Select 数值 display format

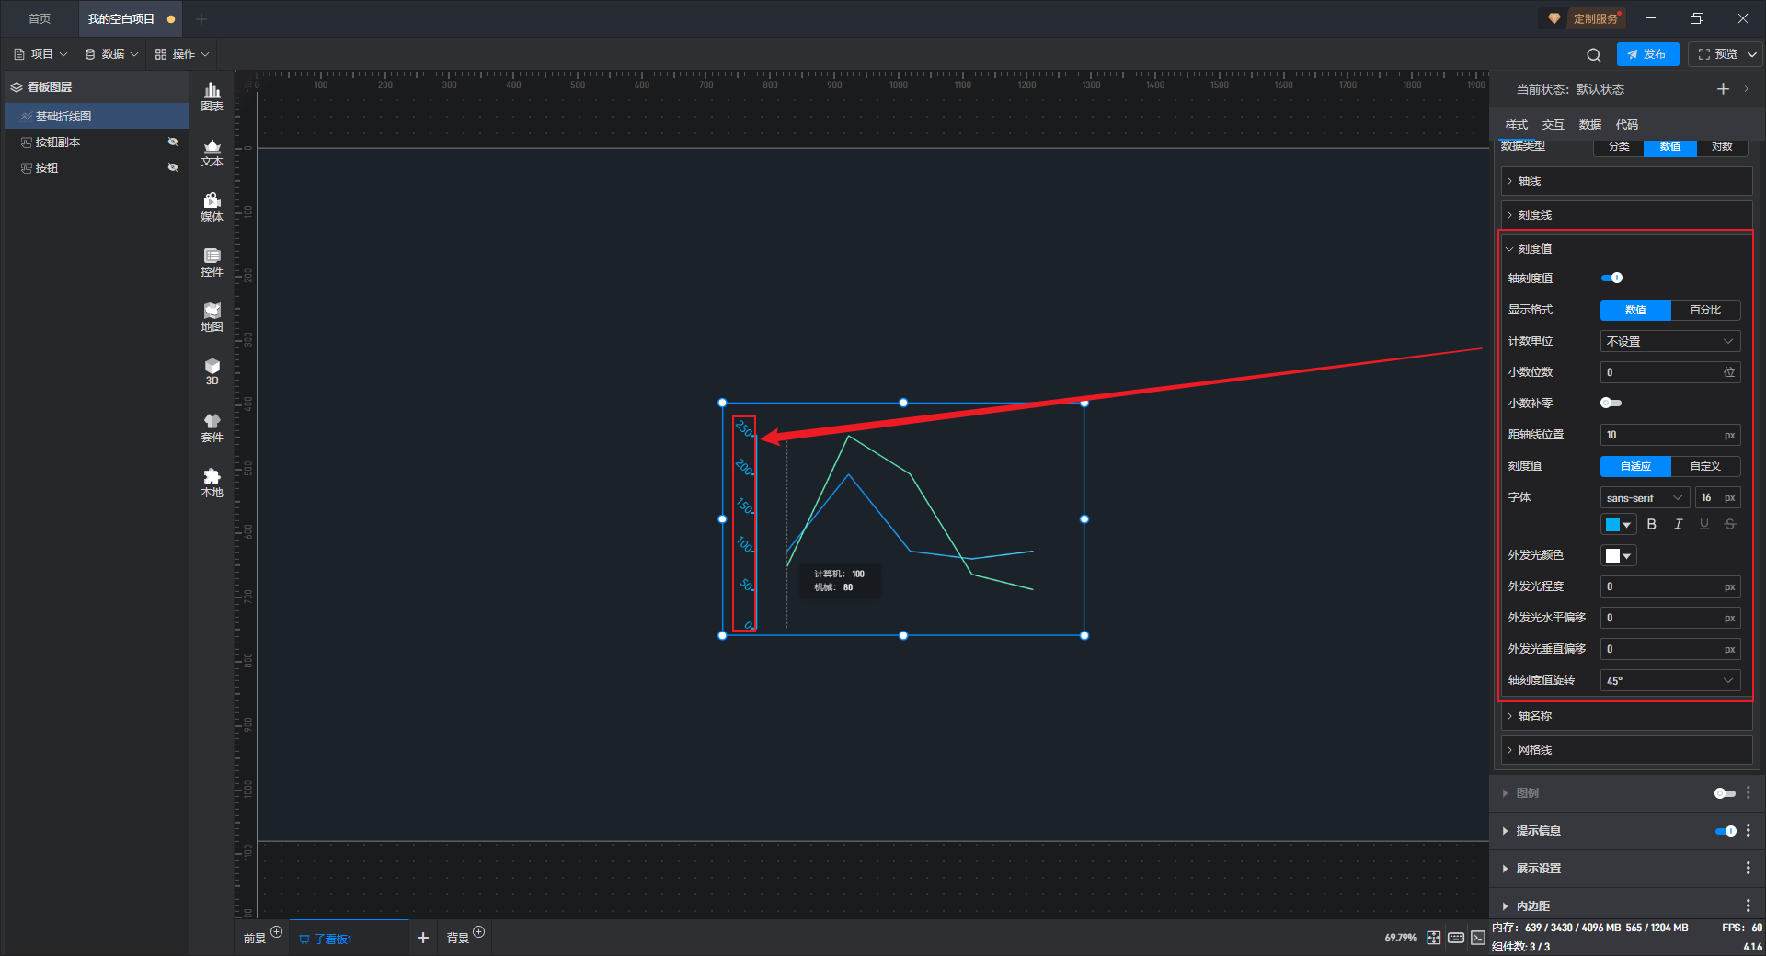click(x=1635, y=310)
